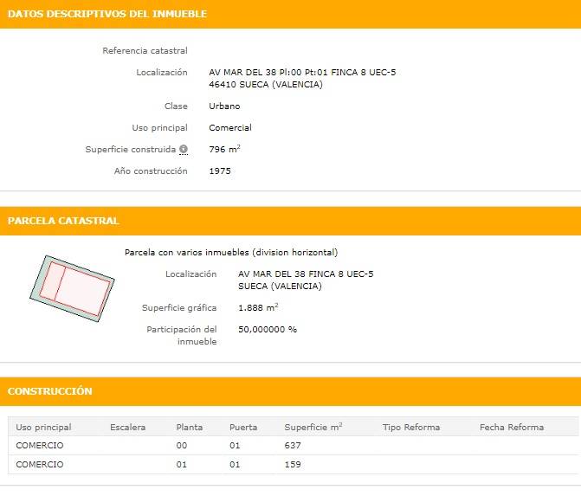Select COMERCIO in the 159 m² row
The height and width of the screenshot is (496, 581).
pyautogui.click(x=39, y=465)
